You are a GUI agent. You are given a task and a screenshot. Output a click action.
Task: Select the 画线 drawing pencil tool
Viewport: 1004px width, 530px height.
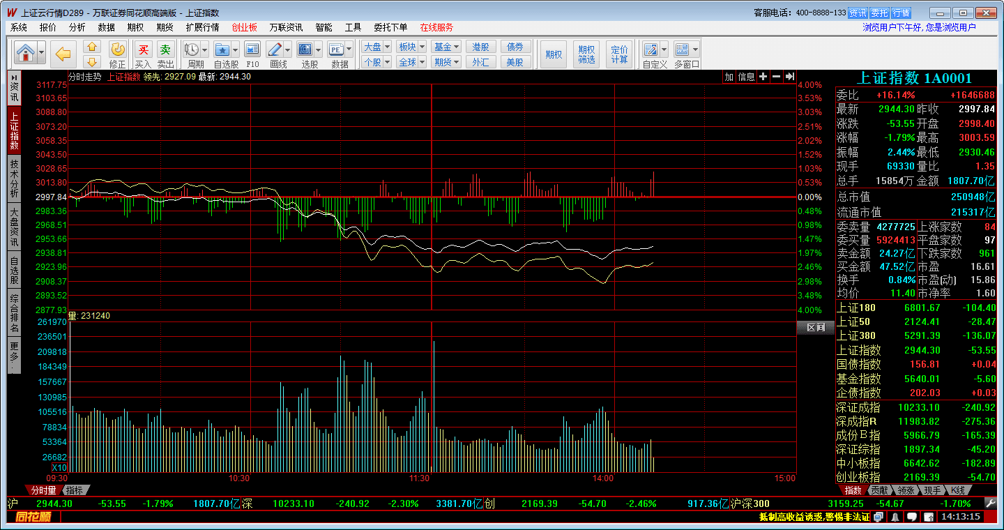[x=274, y=50]
